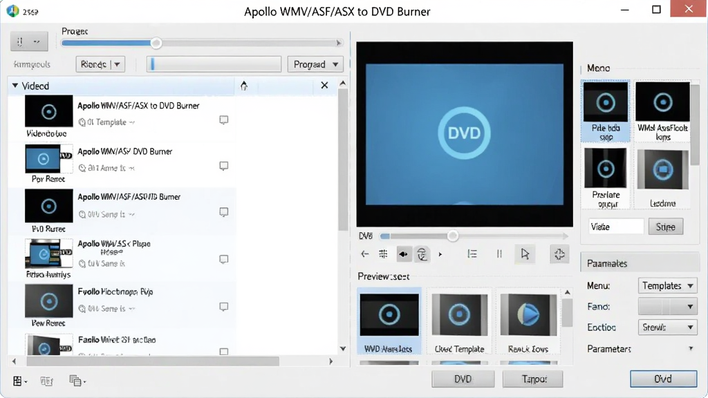This screenshot has height=398, width=708.
Task: Click the video list scroll up arrow
Action: (x=343, y=84)
